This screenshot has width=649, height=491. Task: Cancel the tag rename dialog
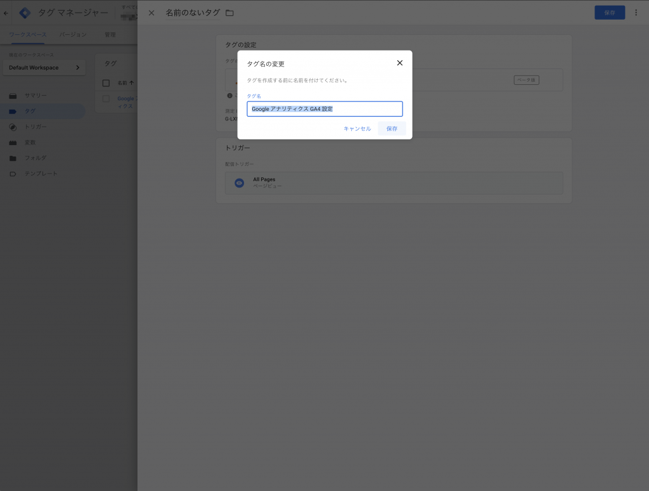coord(357,129)
